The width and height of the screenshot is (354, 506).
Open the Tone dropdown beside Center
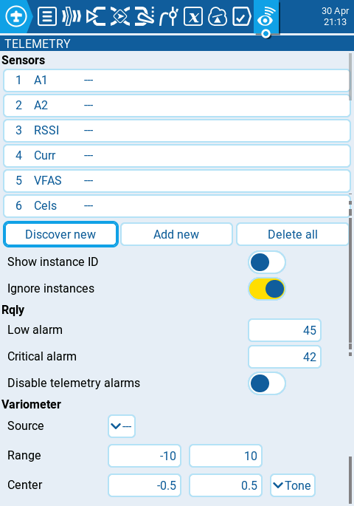tap(293, 485)
